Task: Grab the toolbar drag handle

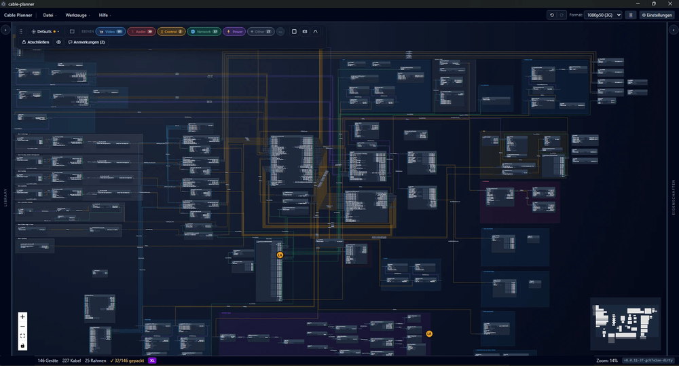Action: tap(20, 32)
